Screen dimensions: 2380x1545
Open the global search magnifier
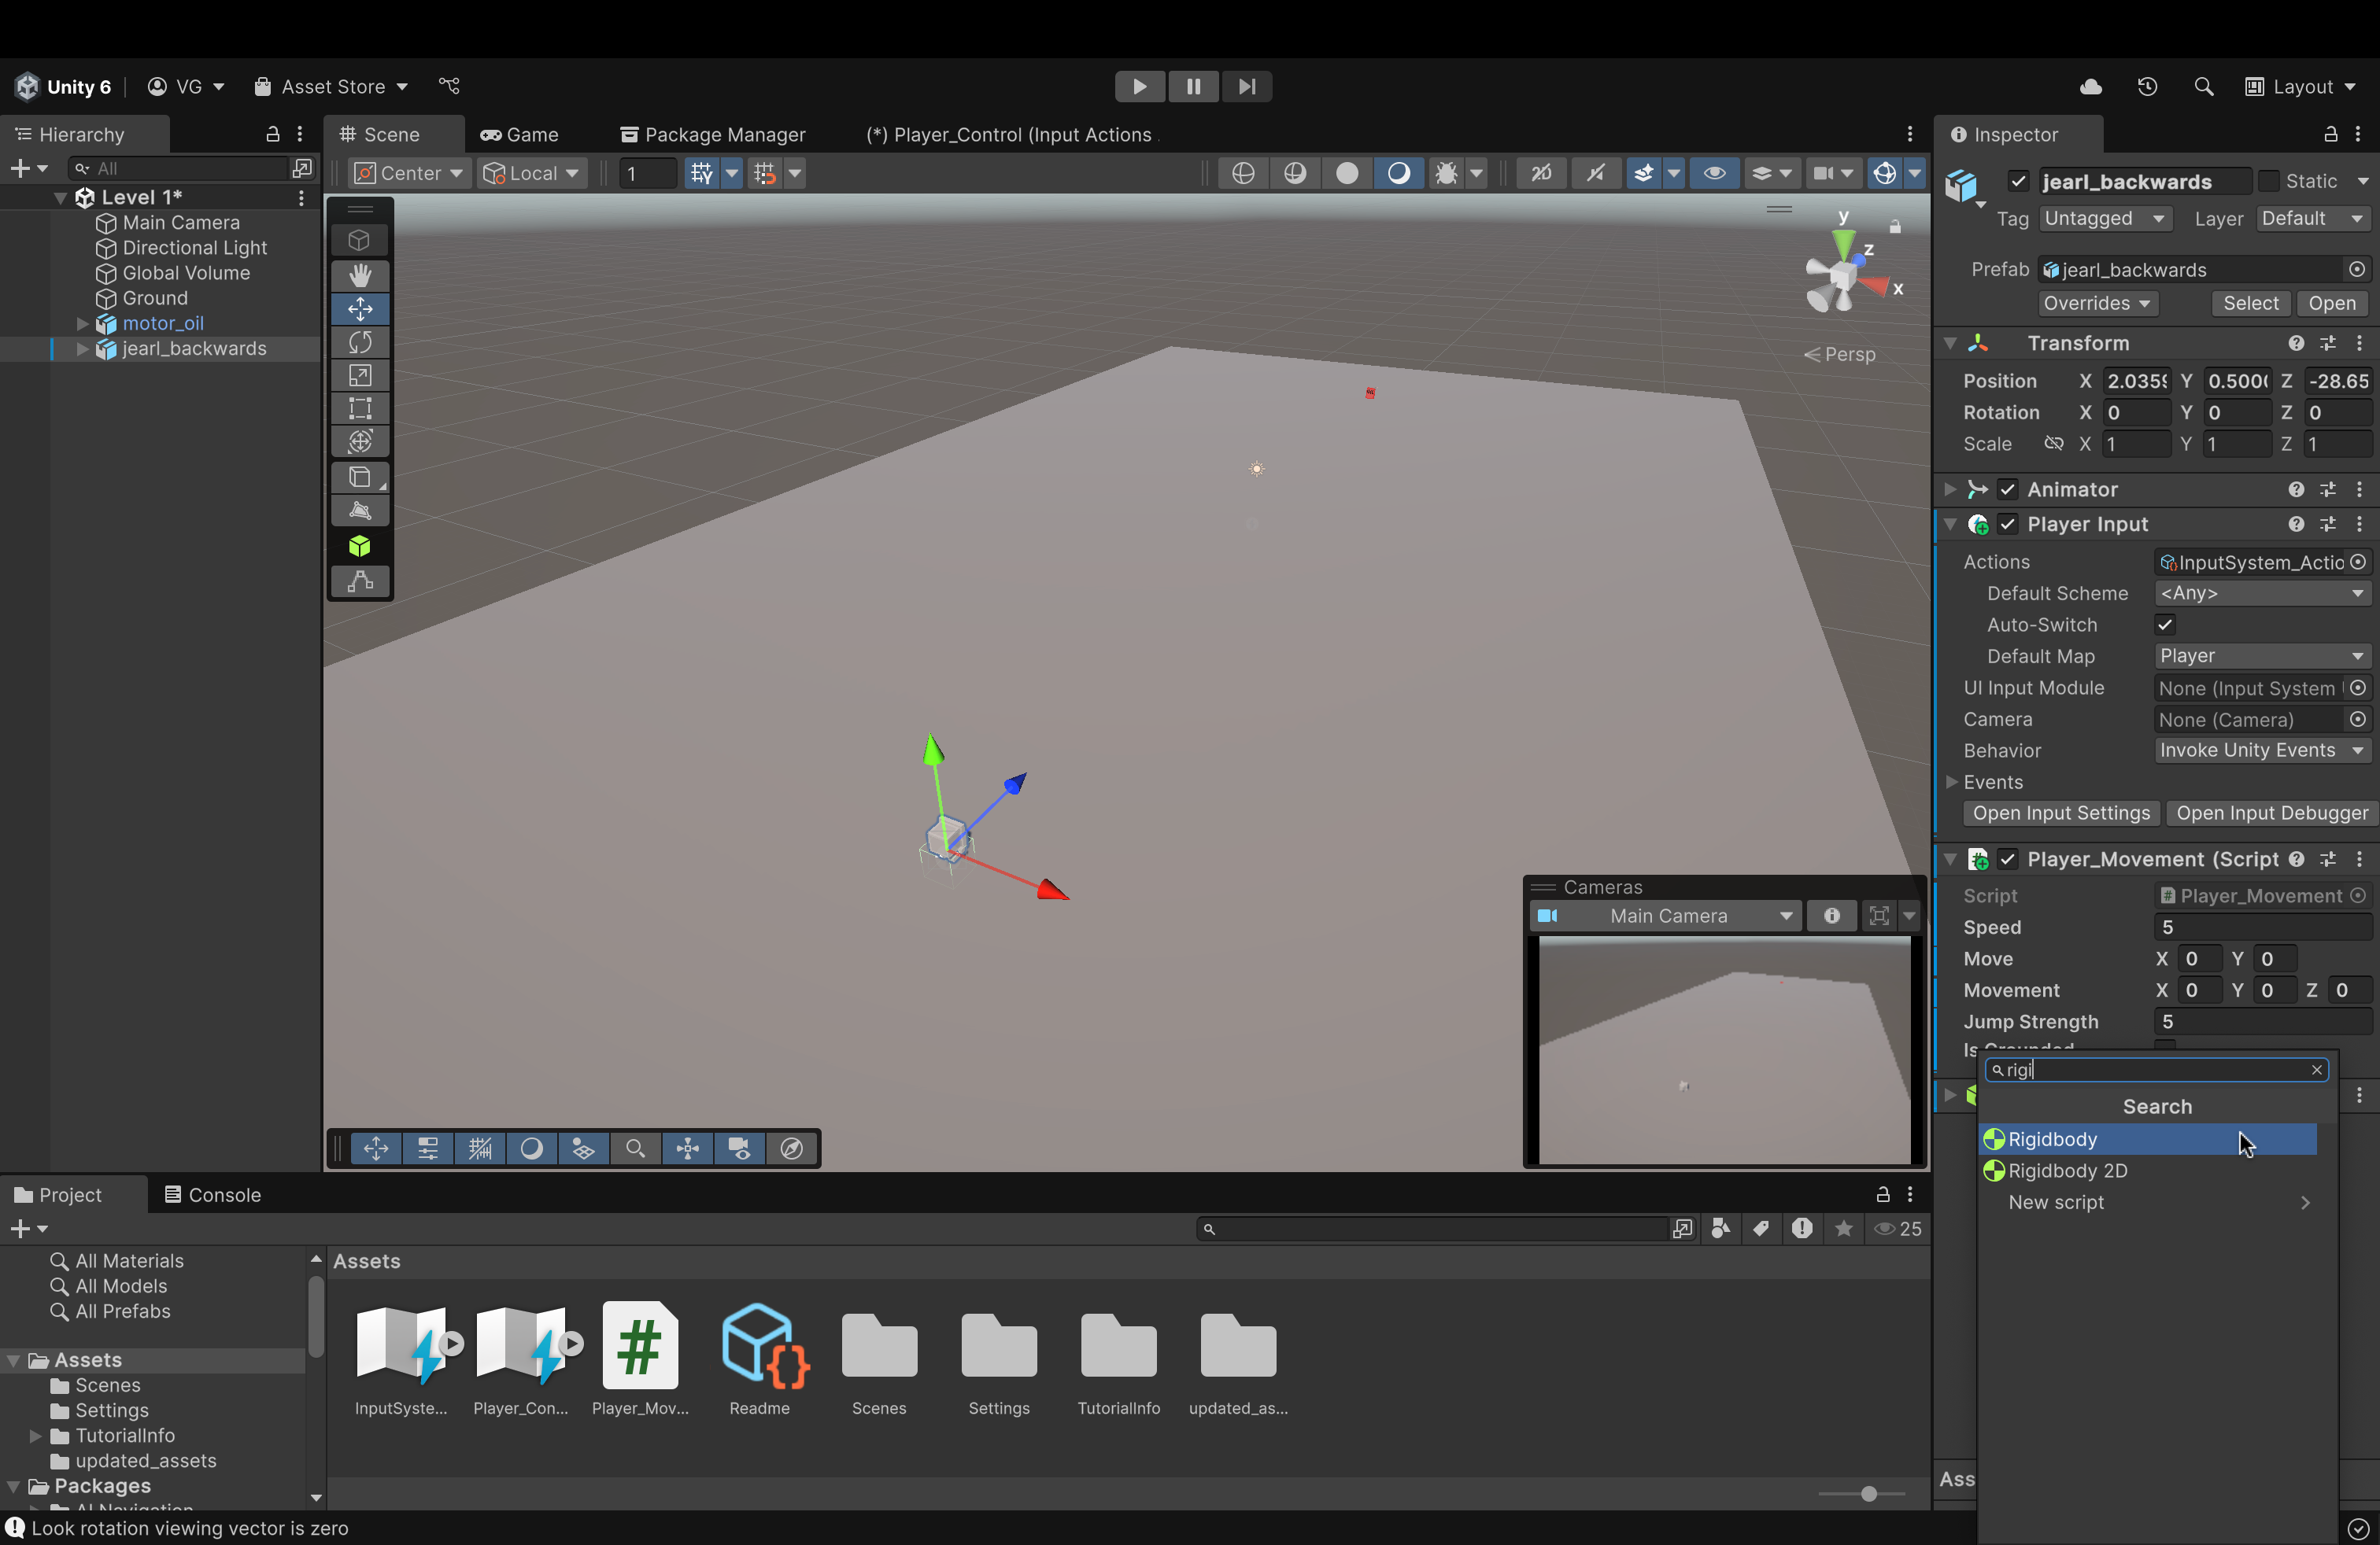(2203, 87)
